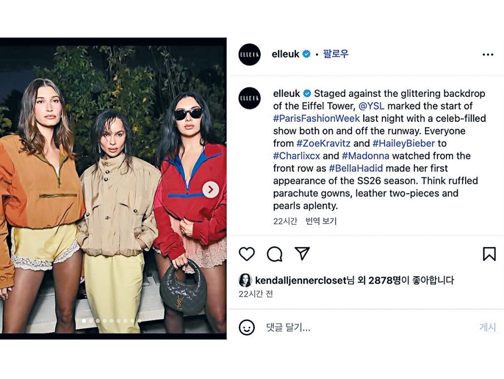This screenshot has height=379, width=504.
Task: Open the @YSL mention link
Action: coord(371,106)
